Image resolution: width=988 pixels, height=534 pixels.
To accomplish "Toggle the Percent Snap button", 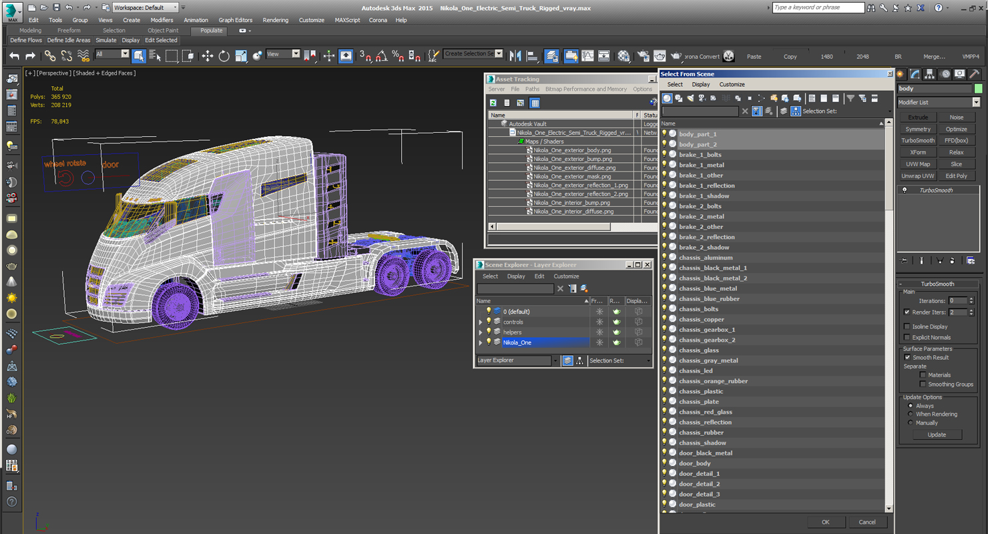I will (x=397, y=56).
